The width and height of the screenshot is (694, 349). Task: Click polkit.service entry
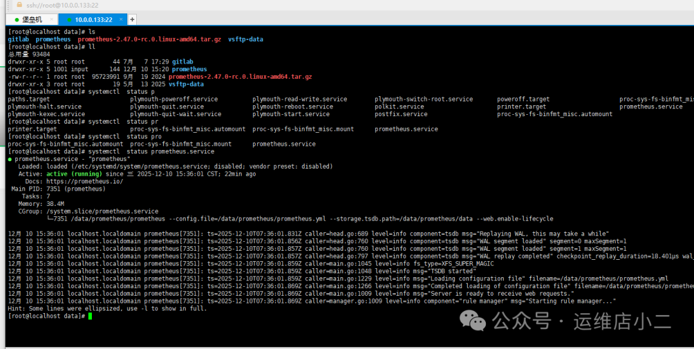399,107
